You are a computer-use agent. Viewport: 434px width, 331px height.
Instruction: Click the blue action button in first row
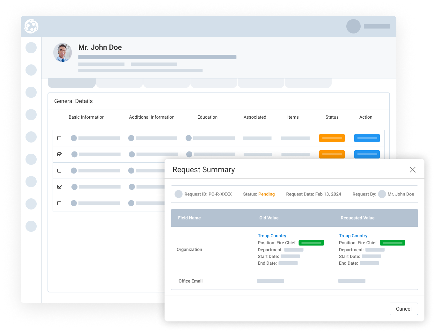point(367,138)
